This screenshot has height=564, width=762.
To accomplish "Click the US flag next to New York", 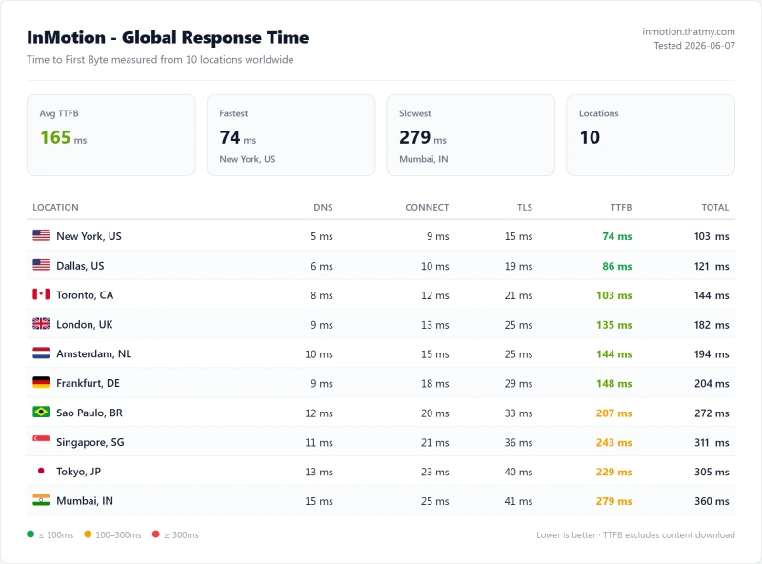I will coord(41,235).
